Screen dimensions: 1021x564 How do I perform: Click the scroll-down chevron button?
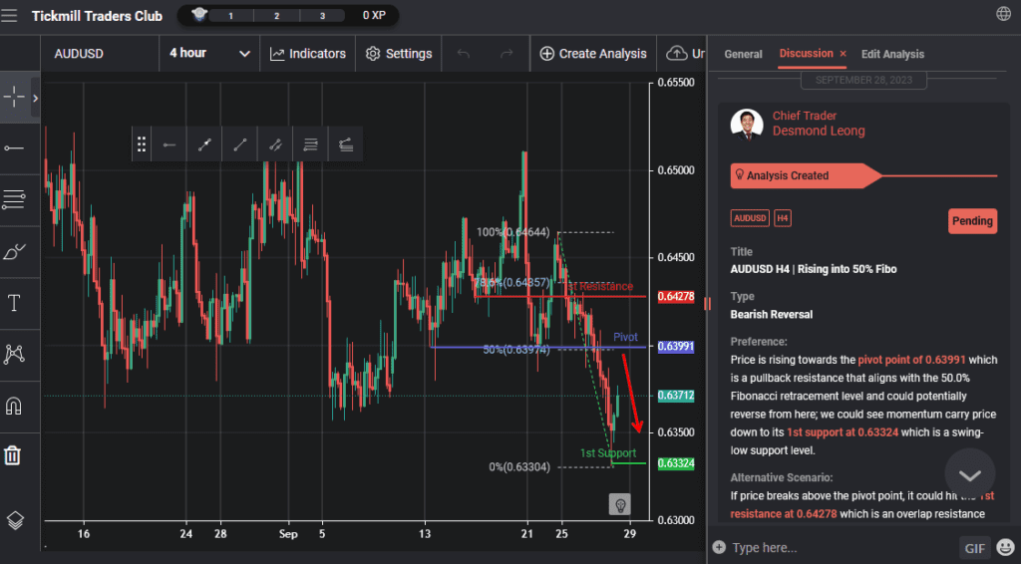[x=969, y=474]
